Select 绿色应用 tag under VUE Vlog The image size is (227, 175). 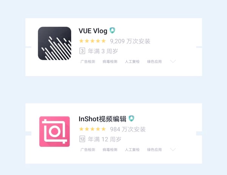(154, 62)
